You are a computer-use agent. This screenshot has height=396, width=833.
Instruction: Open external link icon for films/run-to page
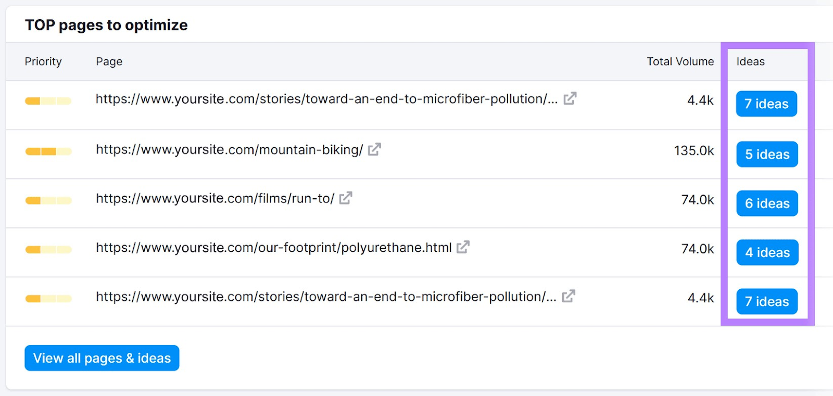coord(346,198)
